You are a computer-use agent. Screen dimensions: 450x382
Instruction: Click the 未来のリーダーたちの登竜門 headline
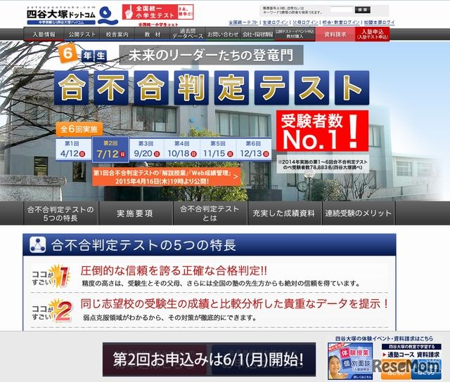(x=211, y=55)
